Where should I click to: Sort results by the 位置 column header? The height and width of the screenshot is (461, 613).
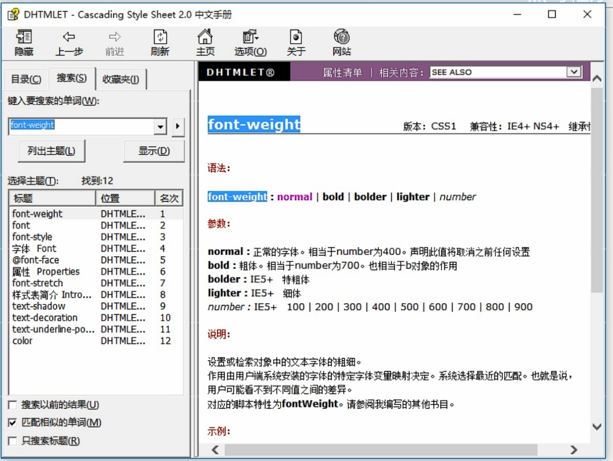tap(125, 199)
